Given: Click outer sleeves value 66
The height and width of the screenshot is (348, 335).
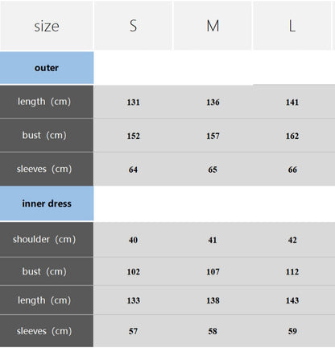Looking at the screenshot, I should pyautogui.click(x=292, y=170).
